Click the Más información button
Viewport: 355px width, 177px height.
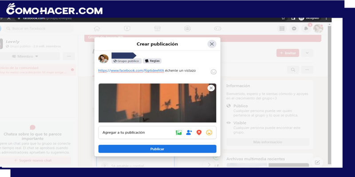(x=268, y=142)
